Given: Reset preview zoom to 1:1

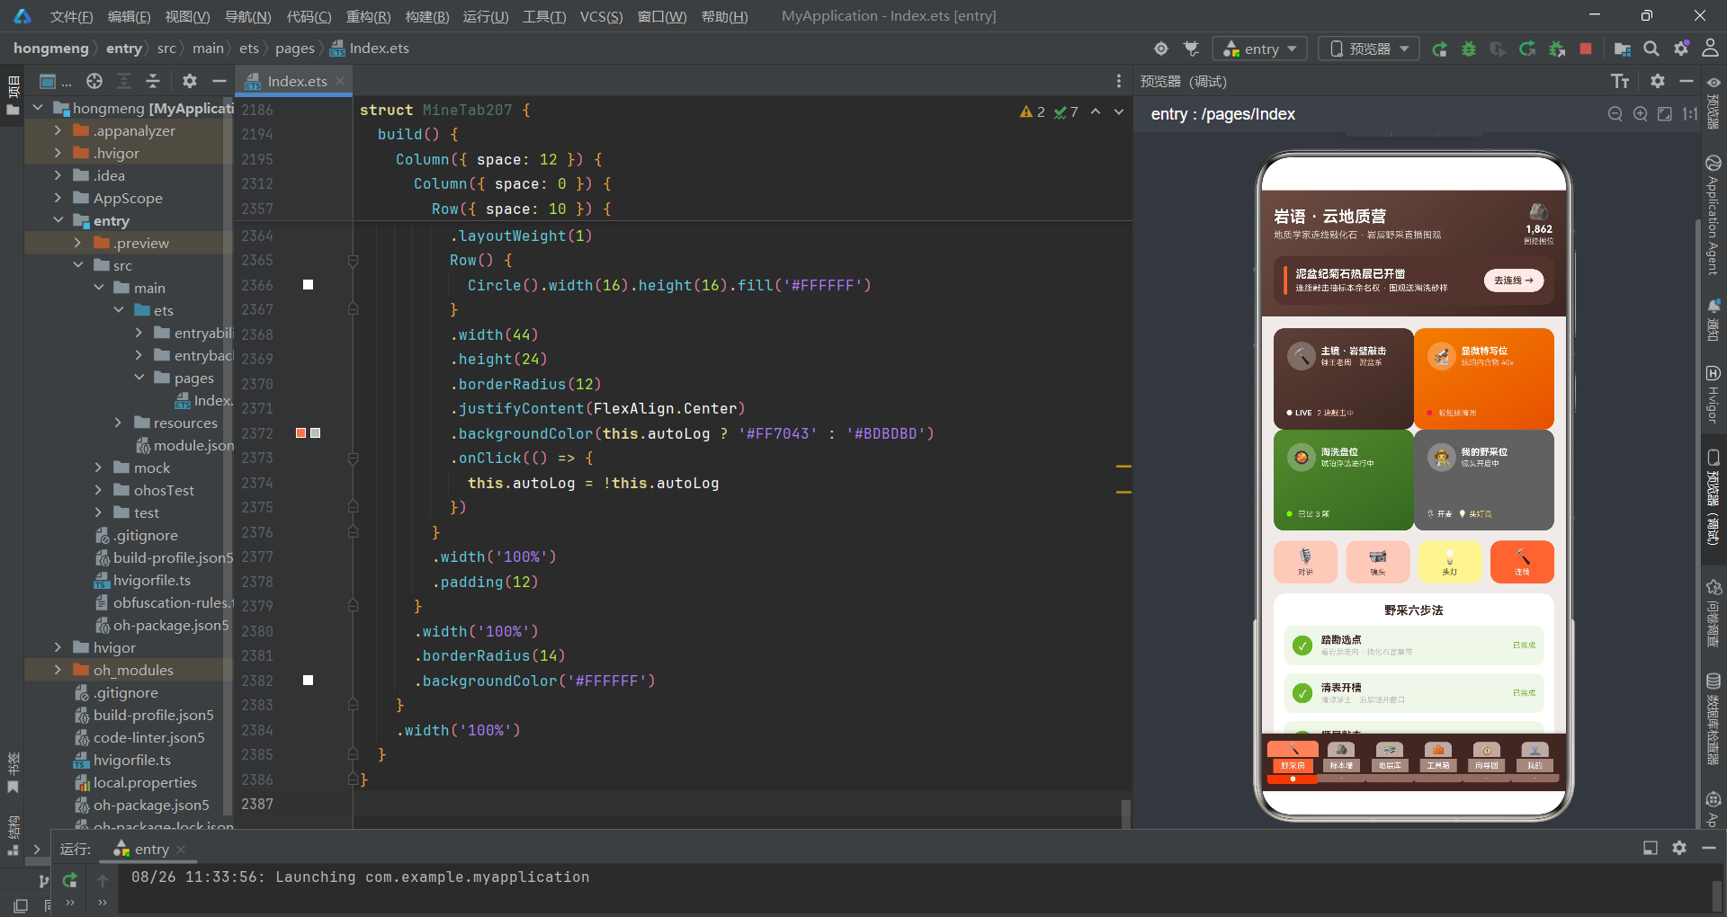Looking at the screenshot, I should tap(1690, 114).
